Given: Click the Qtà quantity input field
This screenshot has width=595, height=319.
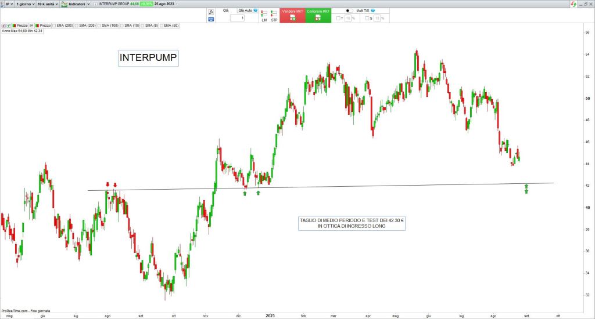Looking at the screenshot, I should [237, 18].
